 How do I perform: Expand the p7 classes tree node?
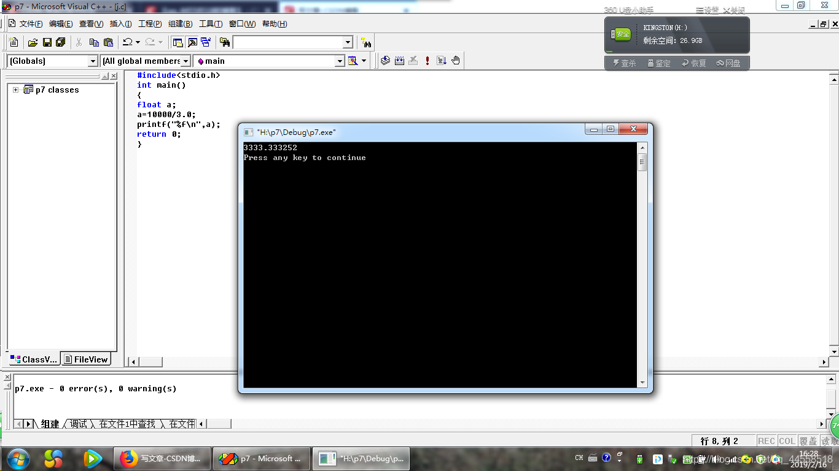click(16, 90)
